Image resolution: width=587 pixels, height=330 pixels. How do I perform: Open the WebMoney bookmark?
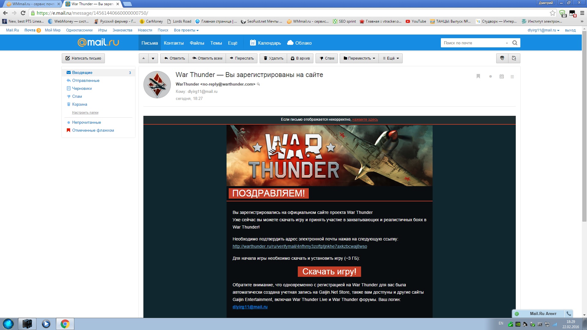tap(68, 21)
